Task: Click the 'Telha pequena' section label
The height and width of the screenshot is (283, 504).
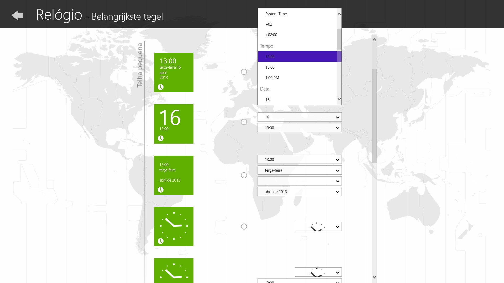Action: pyautogui.click(x=140, y=65)
